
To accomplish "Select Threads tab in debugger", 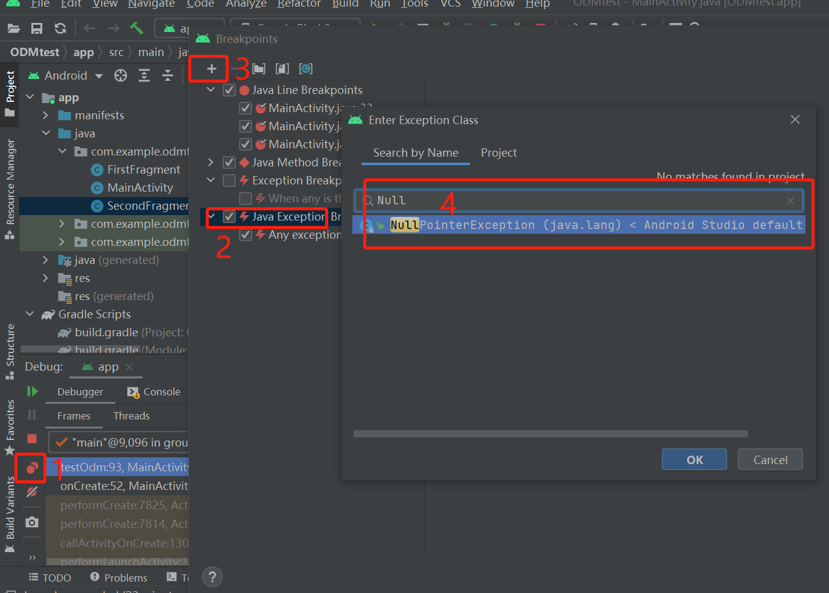I will tap(132, 416).
